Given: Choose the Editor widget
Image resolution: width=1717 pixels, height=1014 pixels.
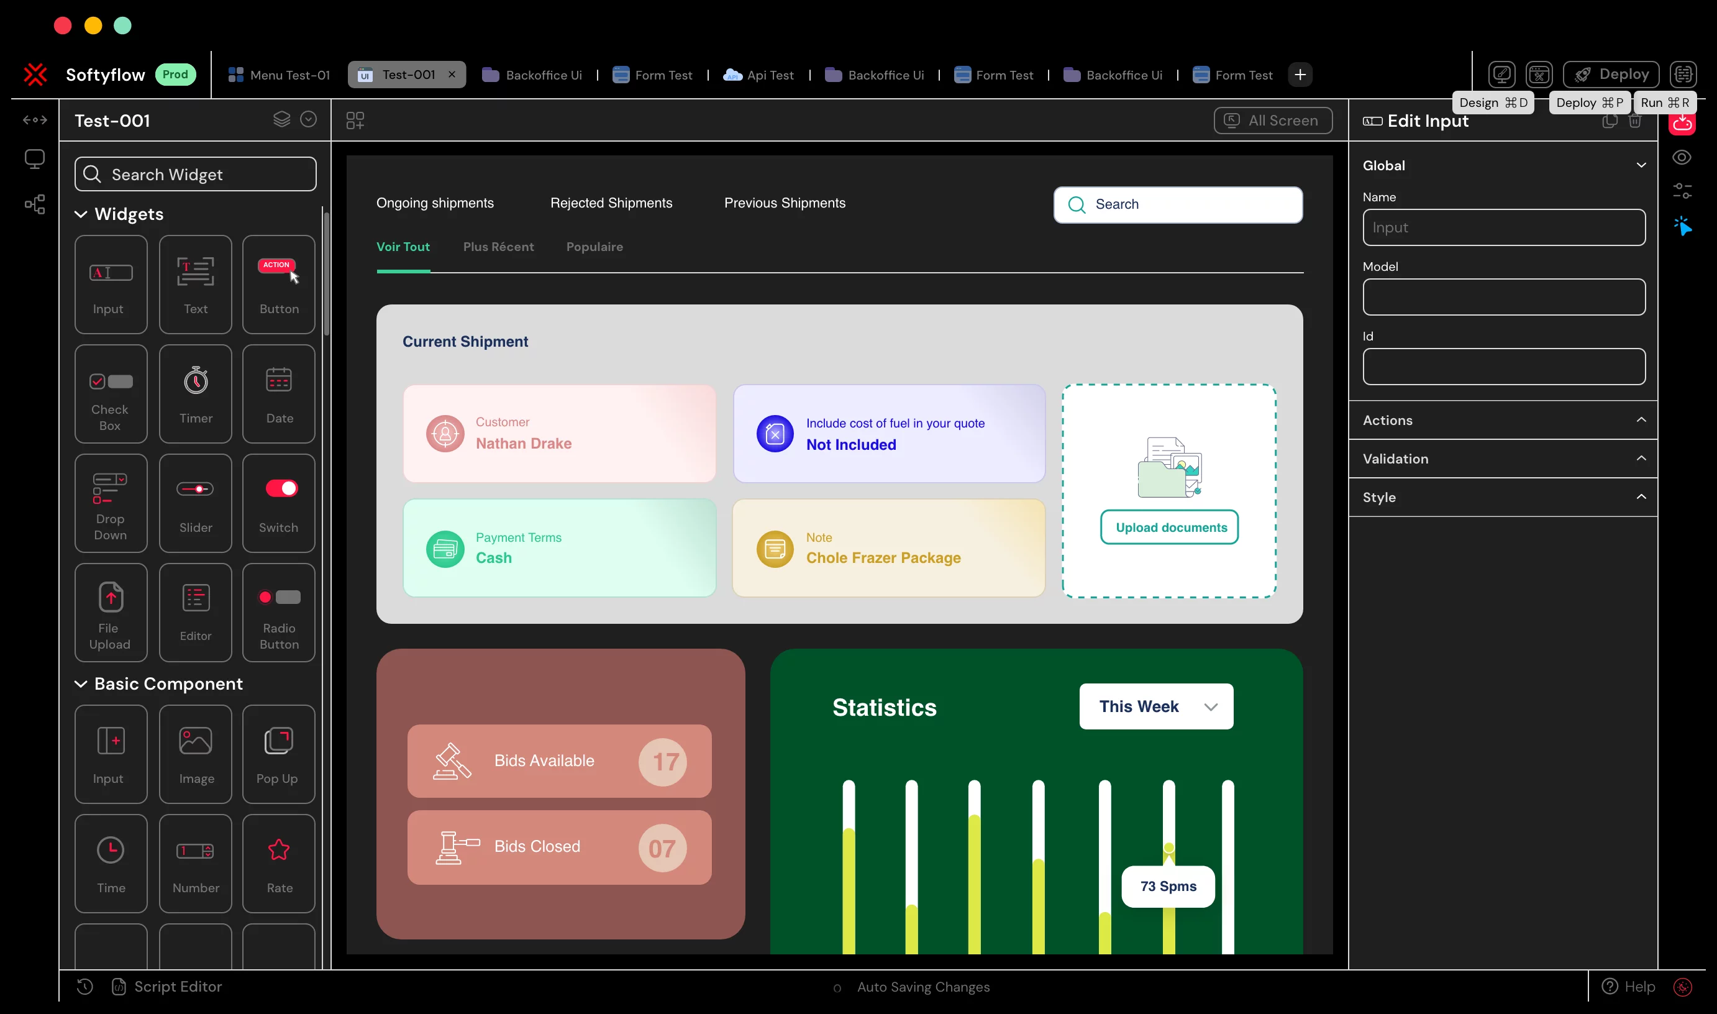Looking at the screenshot, I should click(x=195, y=612).
